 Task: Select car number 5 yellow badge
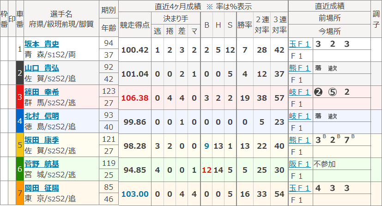point(20,145)
